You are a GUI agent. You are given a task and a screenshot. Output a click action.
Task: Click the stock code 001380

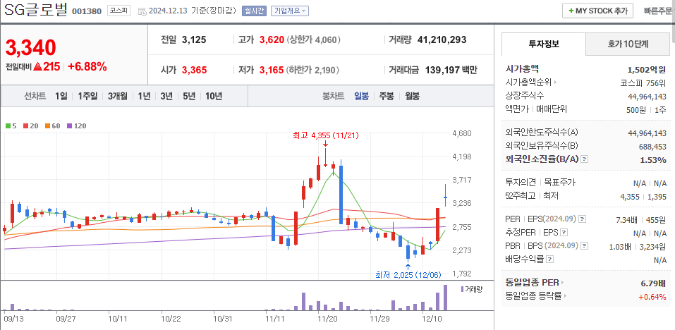87,11
